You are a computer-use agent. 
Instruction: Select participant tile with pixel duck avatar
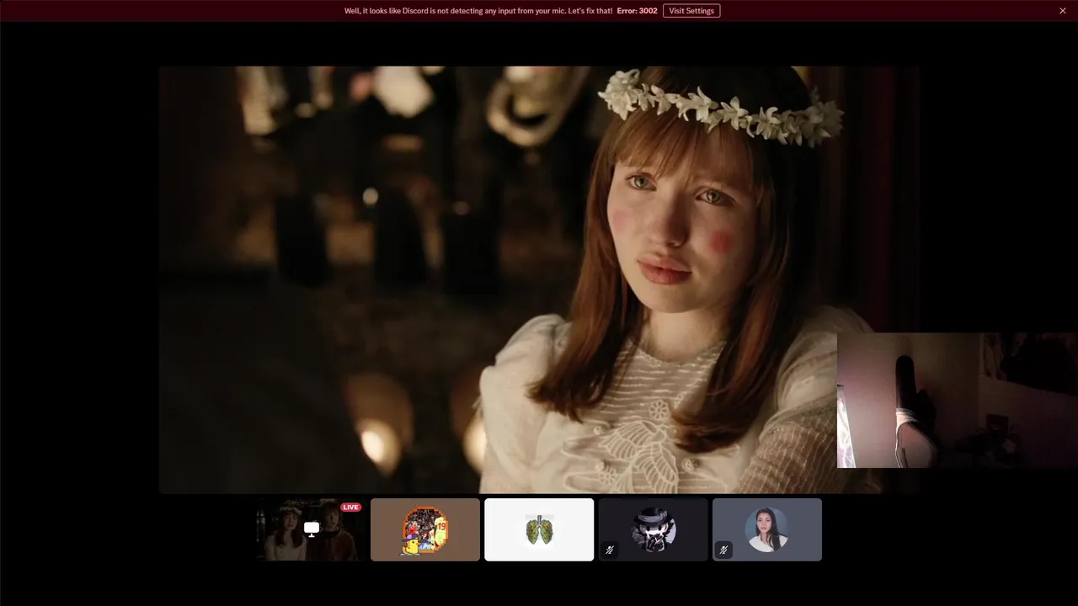(425, 529)
